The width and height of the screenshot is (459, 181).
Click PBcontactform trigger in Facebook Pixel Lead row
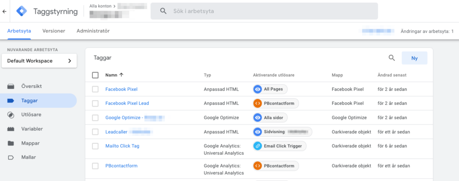276,103
